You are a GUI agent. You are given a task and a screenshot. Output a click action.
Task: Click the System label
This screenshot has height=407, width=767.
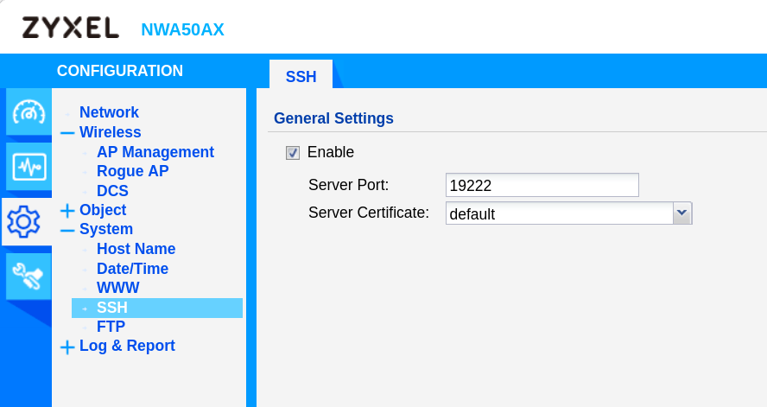point(106,229)
